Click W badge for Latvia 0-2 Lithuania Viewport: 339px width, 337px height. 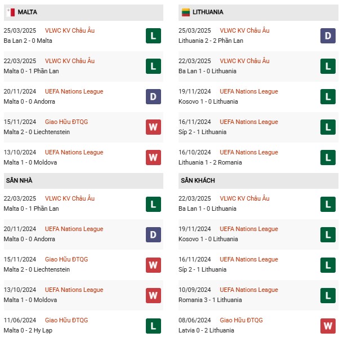point(328,326)
